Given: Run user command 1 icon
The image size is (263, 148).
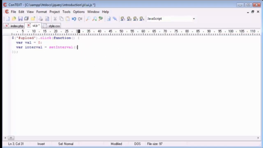Looking at the screenshot, I should 123,18.
